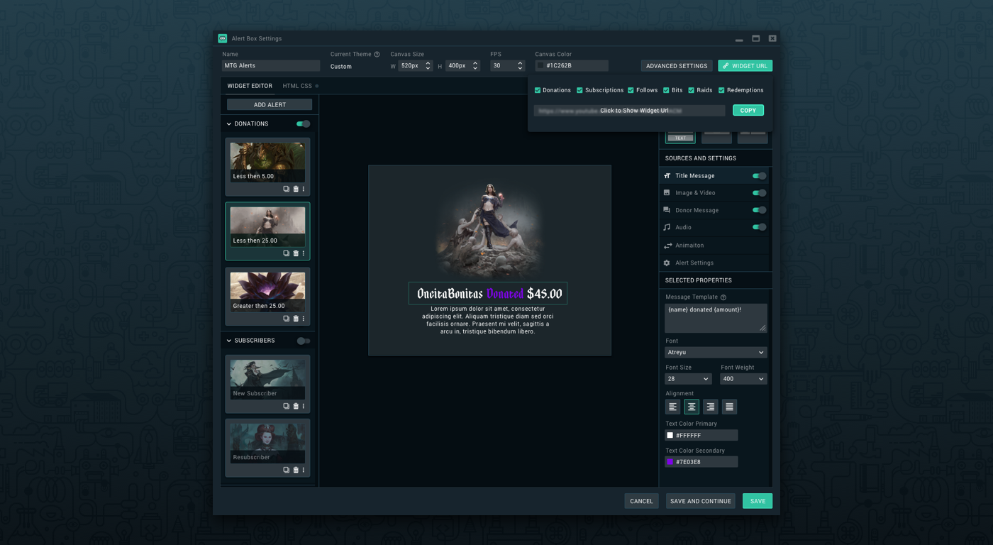The width and height of the screenshot is (993, 545).
Task: Click the Save button
Action: [758, 501]
